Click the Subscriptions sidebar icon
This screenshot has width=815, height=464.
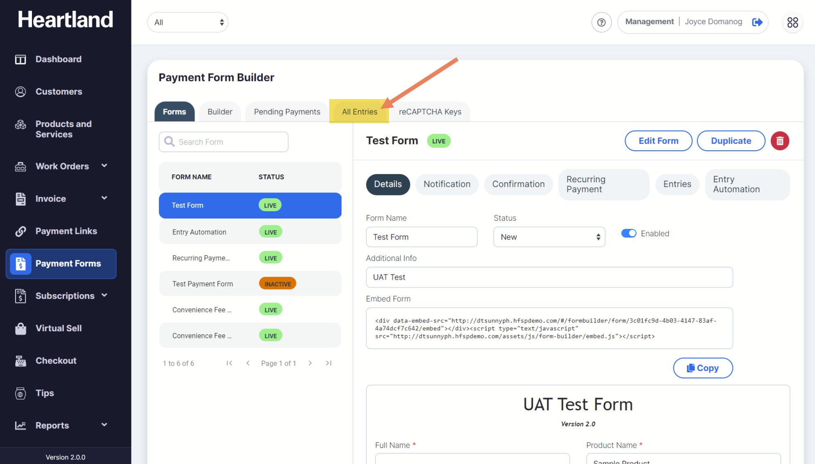(x=20, y=296)
